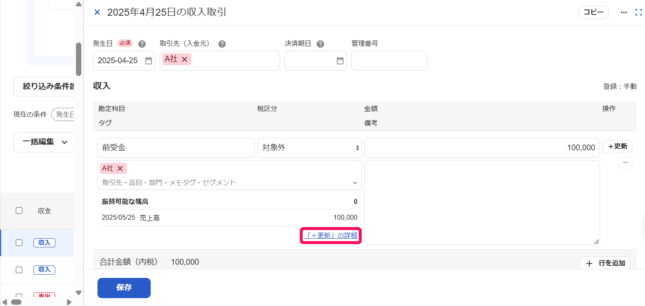This screenshot has width=645, height=306.
Task: Click the vertical scrollbar down arrow
Action: click(x=78, y=293)
